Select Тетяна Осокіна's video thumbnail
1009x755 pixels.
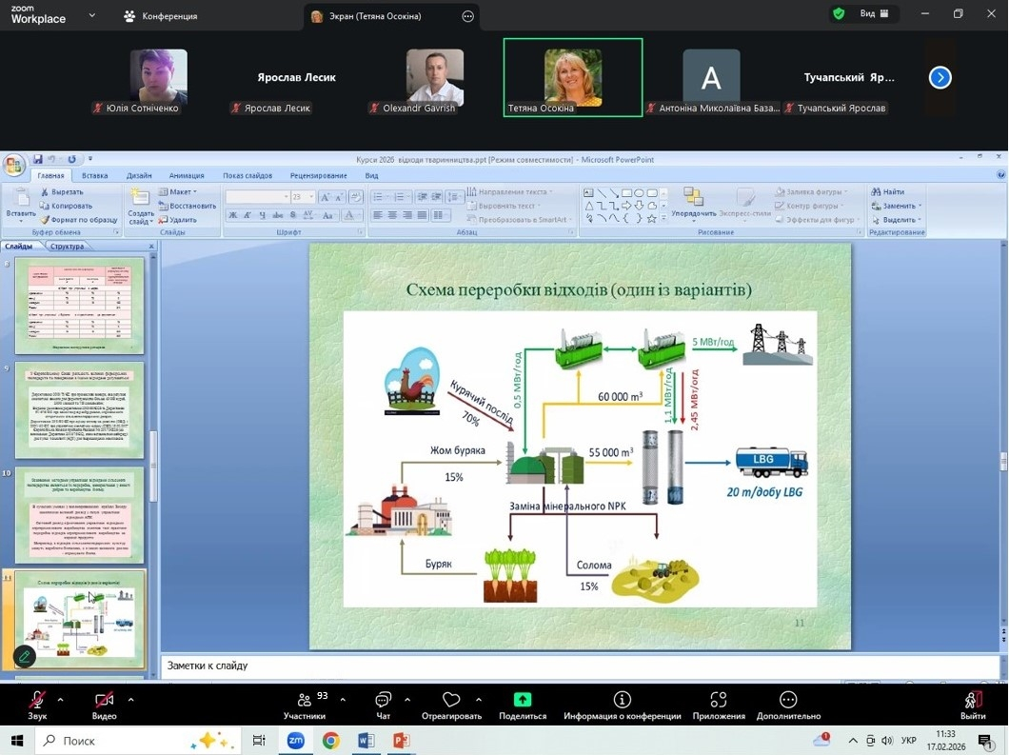pos(572,77)
